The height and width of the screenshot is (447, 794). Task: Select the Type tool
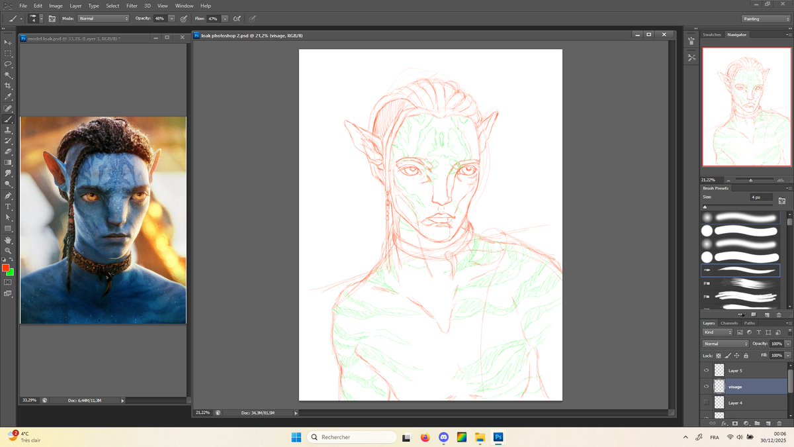(8, 207)
